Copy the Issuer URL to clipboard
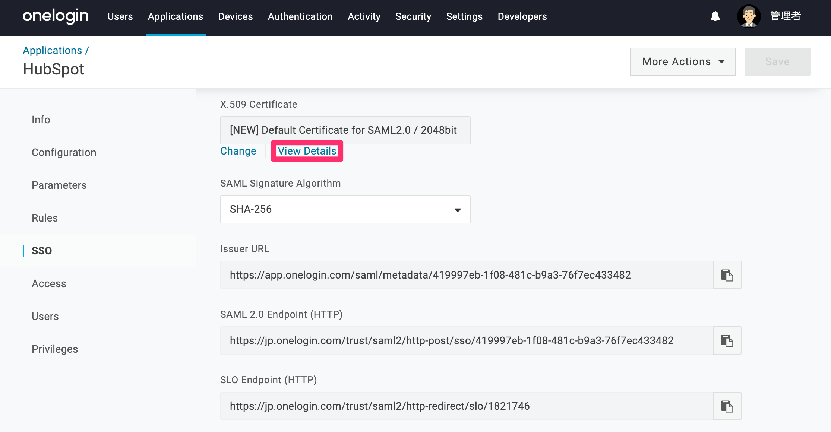The image size is (831, 432). [x=727, y=275]
